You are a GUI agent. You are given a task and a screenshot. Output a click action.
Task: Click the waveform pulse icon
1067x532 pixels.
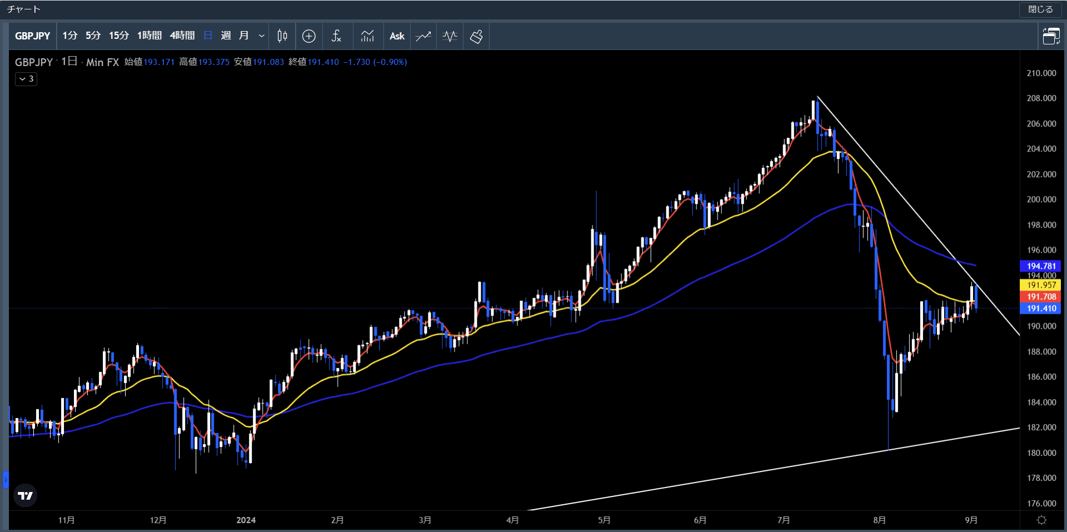[x=450, y=36]
